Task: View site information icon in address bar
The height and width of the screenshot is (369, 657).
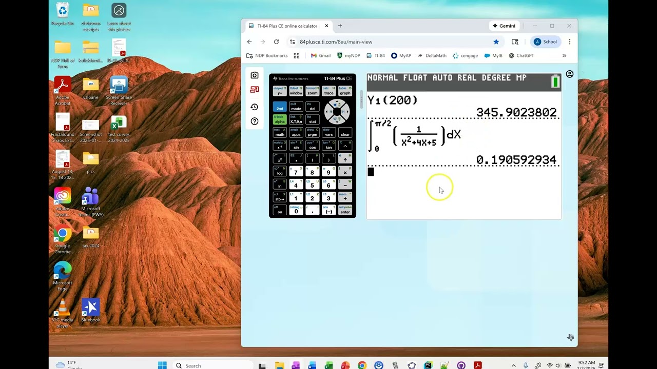Action: click(x=292, y=42)
